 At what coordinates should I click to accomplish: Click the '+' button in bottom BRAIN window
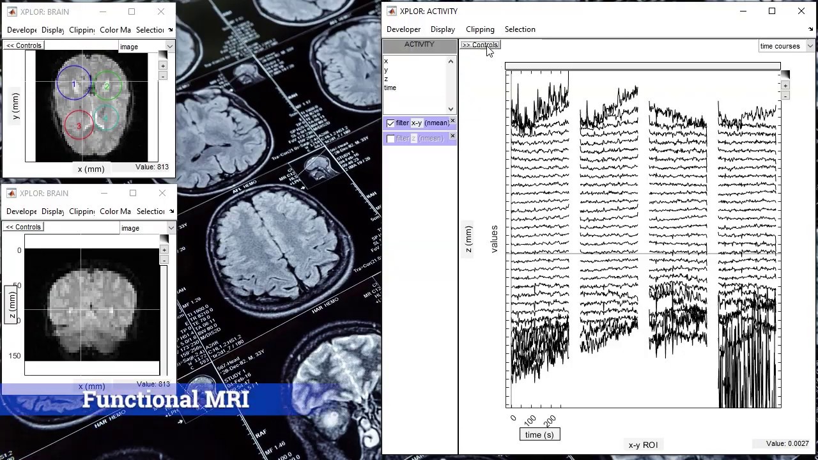164,250
